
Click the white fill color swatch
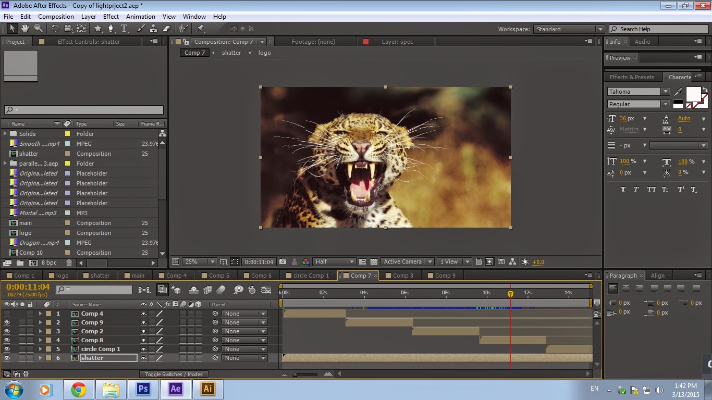click(x=693, y=94)
